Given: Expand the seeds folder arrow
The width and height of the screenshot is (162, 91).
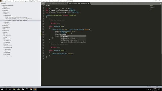Looking at the screenshot, I should (4, 22).
